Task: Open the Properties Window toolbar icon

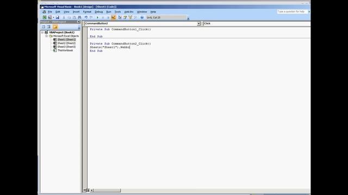Action: click(125, 17)
